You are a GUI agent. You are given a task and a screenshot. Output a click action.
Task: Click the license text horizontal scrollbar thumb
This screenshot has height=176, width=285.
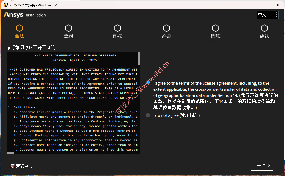click(x=10, y=152)
